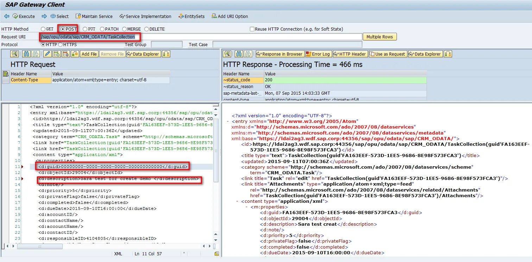Enable Reuse HTTP Connection checkbox
The image size is (532, 262).
[x=252, y=29]
